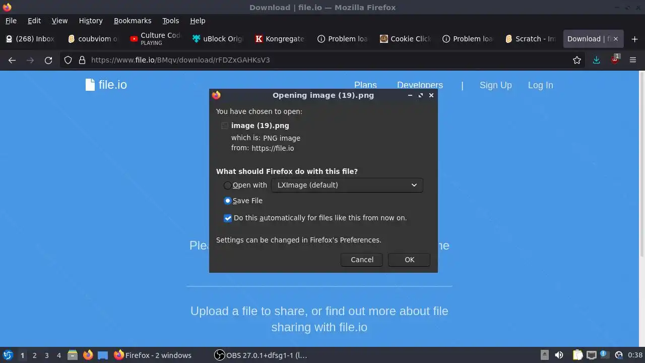The width and height of the screenshot is (645, 363).
Task: Click the padlock site security icon
Action: click(82, 60)
